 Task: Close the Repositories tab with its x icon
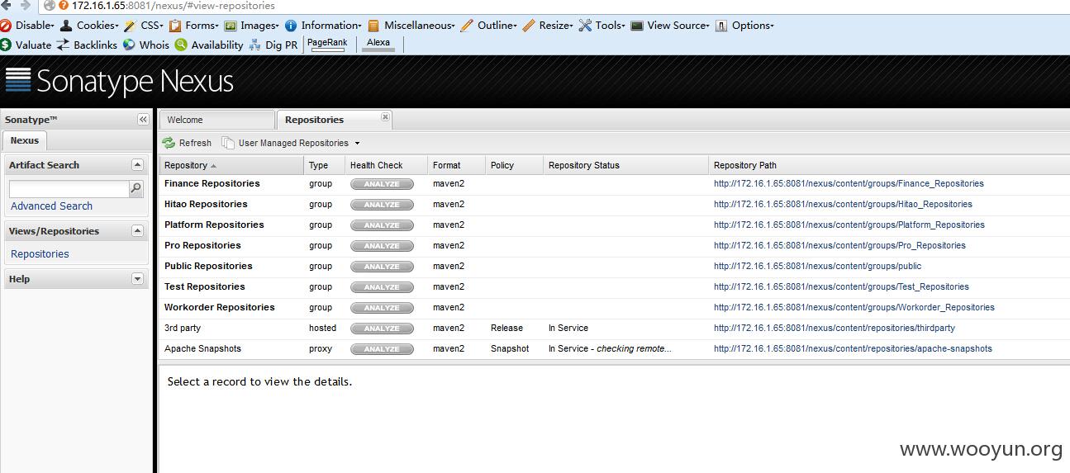click(385, 117)
